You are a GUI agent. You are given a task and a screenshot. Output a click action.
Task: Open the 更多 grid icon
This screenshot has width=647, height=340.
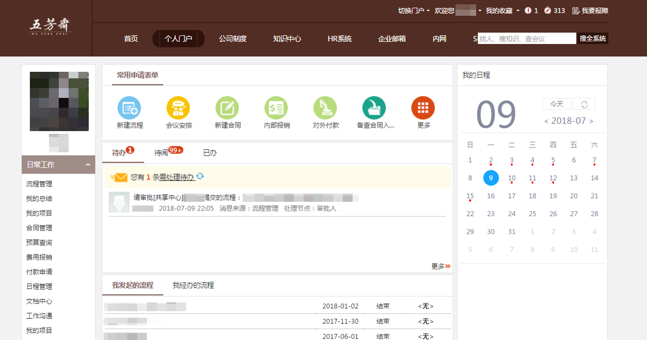(423, 108)
